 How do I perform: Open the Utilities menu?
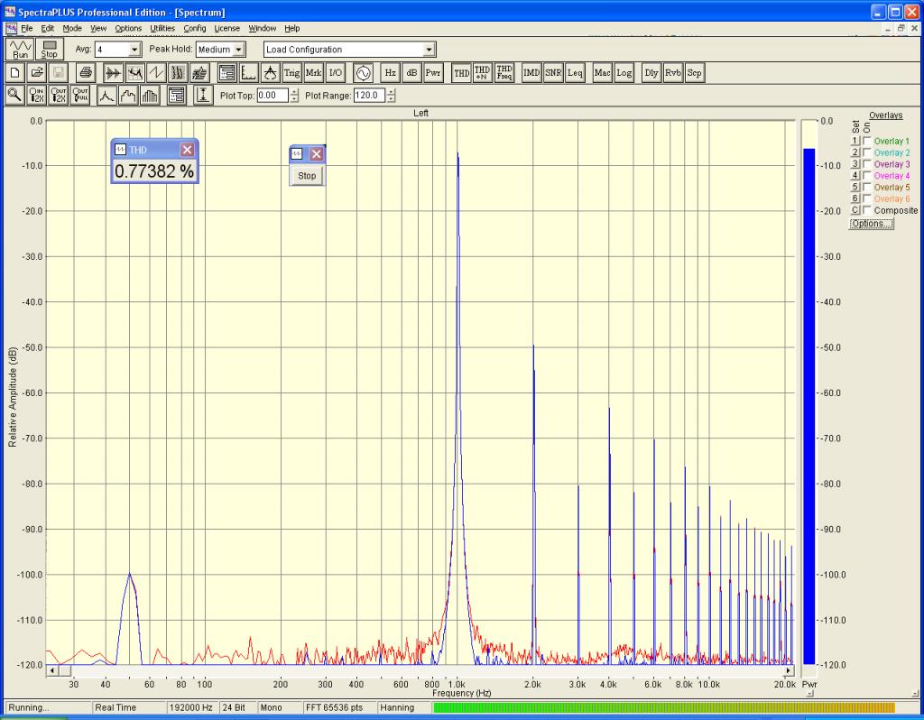pyautogui.click(x=162, y=29)
